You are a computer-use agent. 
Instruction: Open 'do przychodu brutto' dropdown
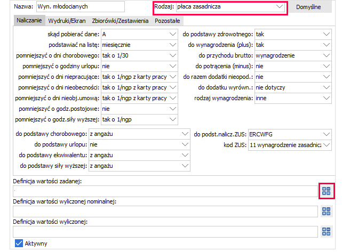pyautogui.click(x=293, y=55)
